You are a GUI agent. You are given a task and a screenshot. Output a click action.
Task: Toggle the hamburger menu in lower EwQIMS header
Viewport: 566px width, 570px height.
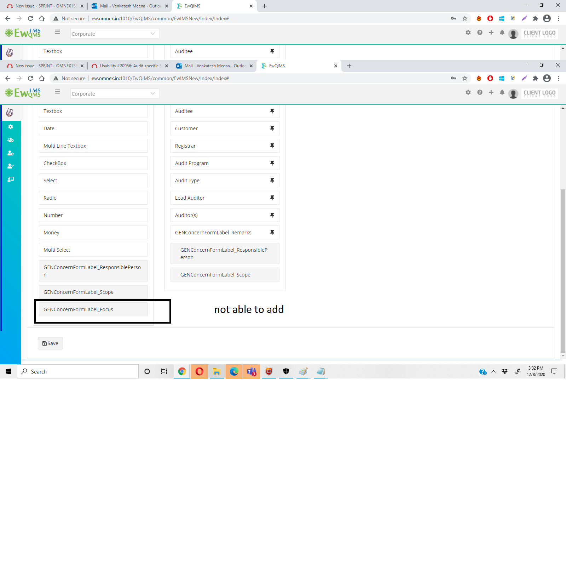click(57, 92)
